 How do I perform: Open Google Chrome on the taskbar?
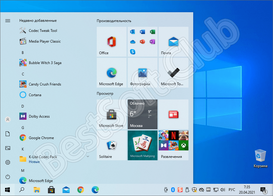tap(81, 190)
